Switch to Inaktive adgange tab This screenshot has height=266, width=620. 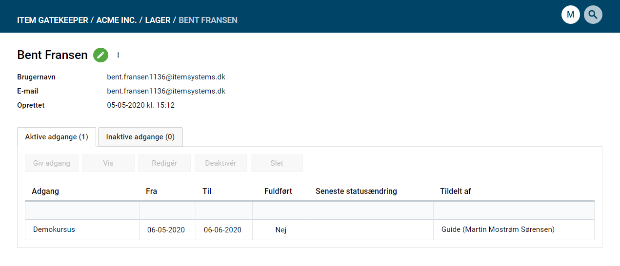click(x=140, y=137)
